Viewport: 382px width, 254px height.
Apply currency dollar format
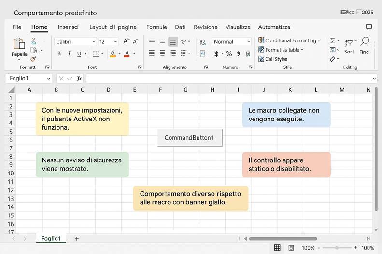pos(216,53)
